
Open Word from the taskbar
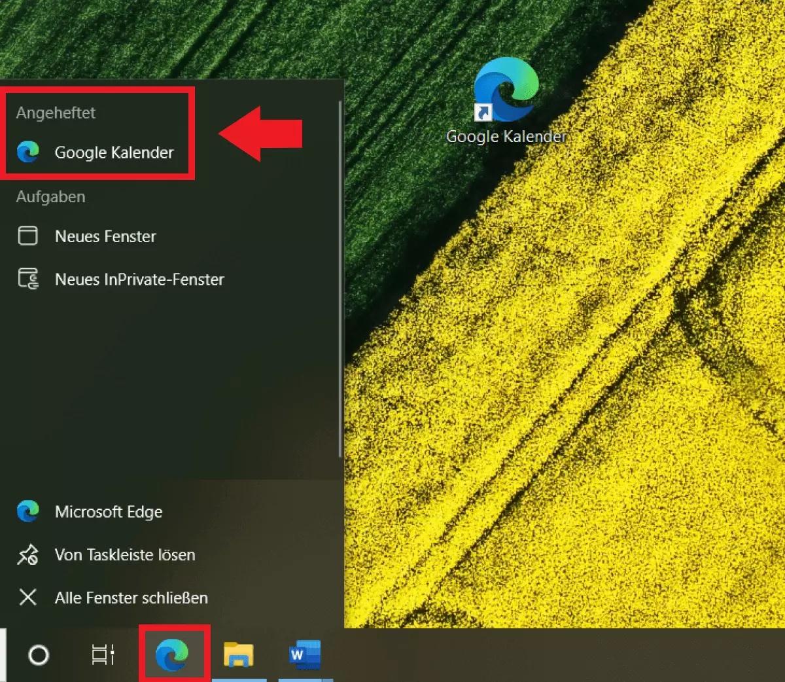click(x=305, y=655)
